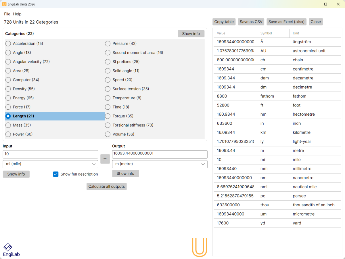
Task: Copy the table with Copy table button
Action: [224, 22]
